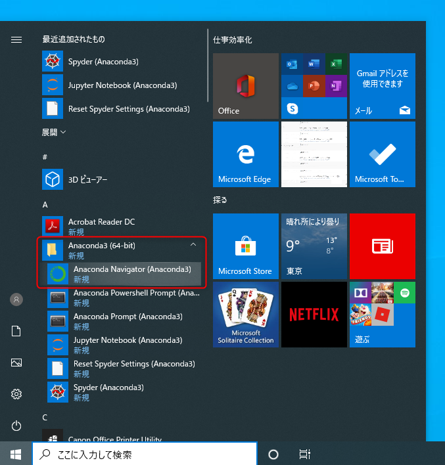The height and width of the screenshot is (465, 445).
Task: Open the Tokyo weather tile
Action: (314, 246)
